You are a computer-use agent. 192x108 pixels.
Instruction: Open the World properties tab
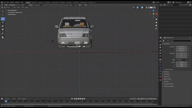point(160,56)
